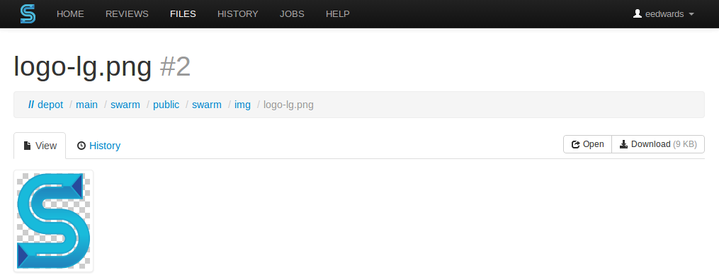Viewport: 719px width, 275px height.
Task: Click the clock icon beside History tab
Action: pos(81,146)
